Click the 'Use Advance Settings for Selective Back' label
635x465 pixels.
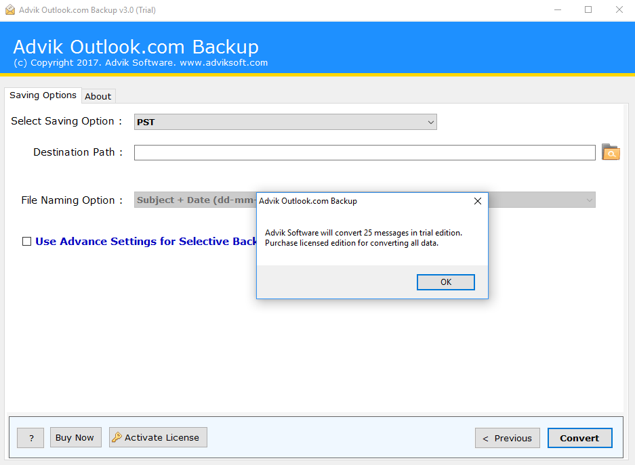pos(146,242)
